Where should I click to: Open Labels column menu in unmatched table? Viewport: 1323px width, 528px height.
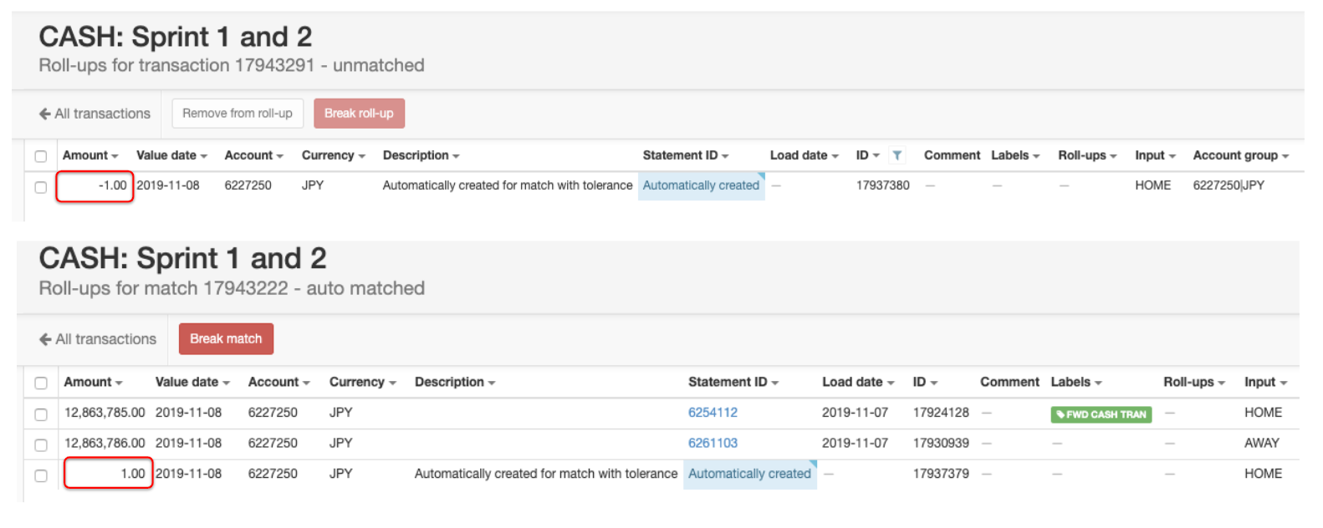click(x=1015, y=155)
